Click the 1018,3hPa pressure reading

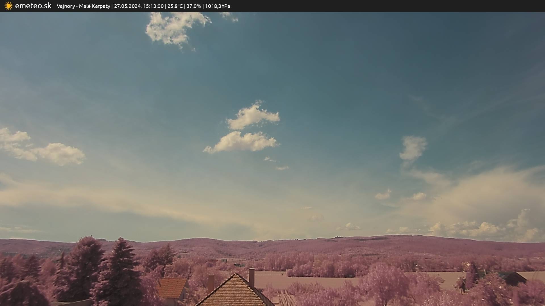click(217, 6)
